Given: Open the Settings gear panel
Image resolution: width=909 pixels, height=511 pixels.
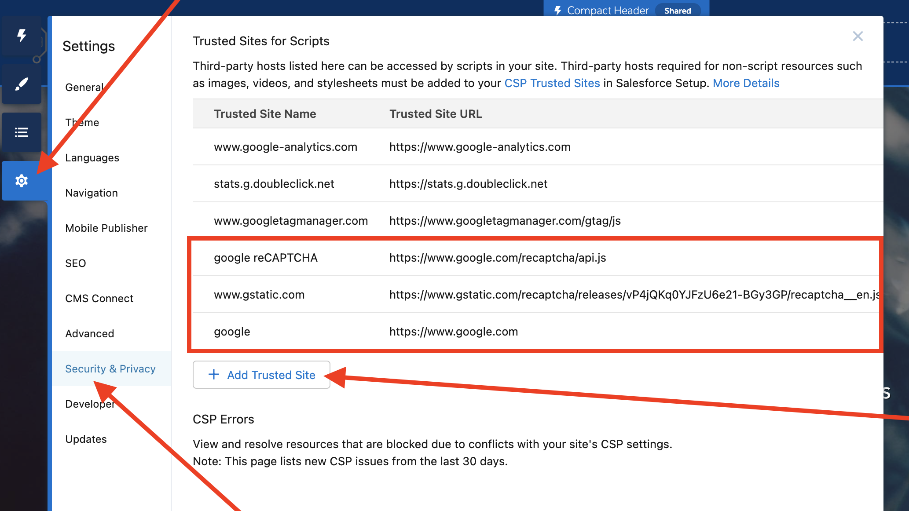Looking at the screenshot, I should click(x=22, y=181).
